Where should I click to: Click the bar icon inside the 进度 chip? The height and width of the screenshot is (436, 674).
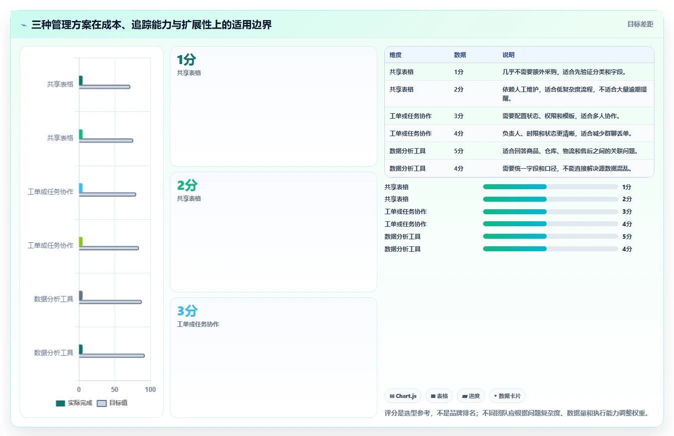click(x=465, y=396)
